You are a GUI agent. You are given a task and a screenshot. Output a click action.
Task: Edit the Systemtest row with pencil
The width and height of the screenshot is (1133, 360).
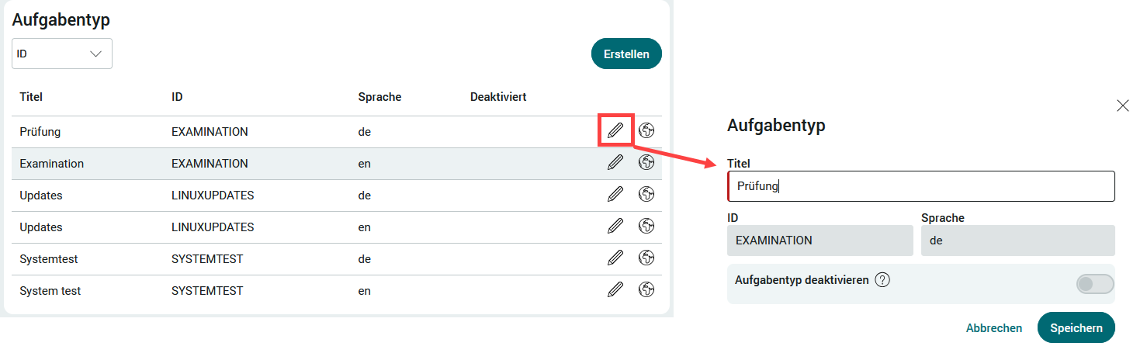(x=615, y=258)
